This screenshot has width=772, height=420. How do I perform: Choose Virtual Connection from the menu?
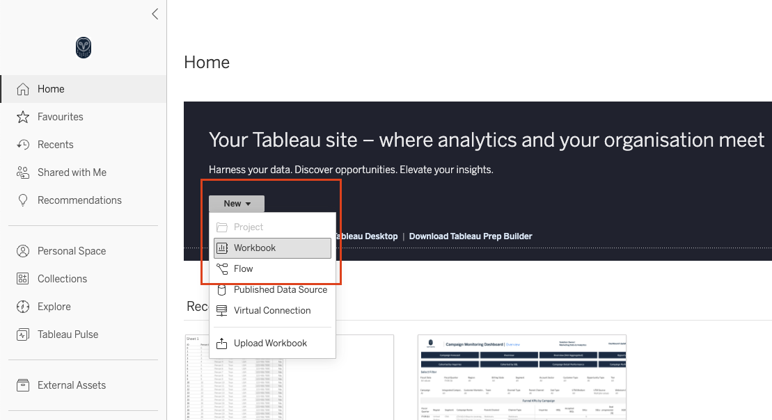tap(271, 310)
